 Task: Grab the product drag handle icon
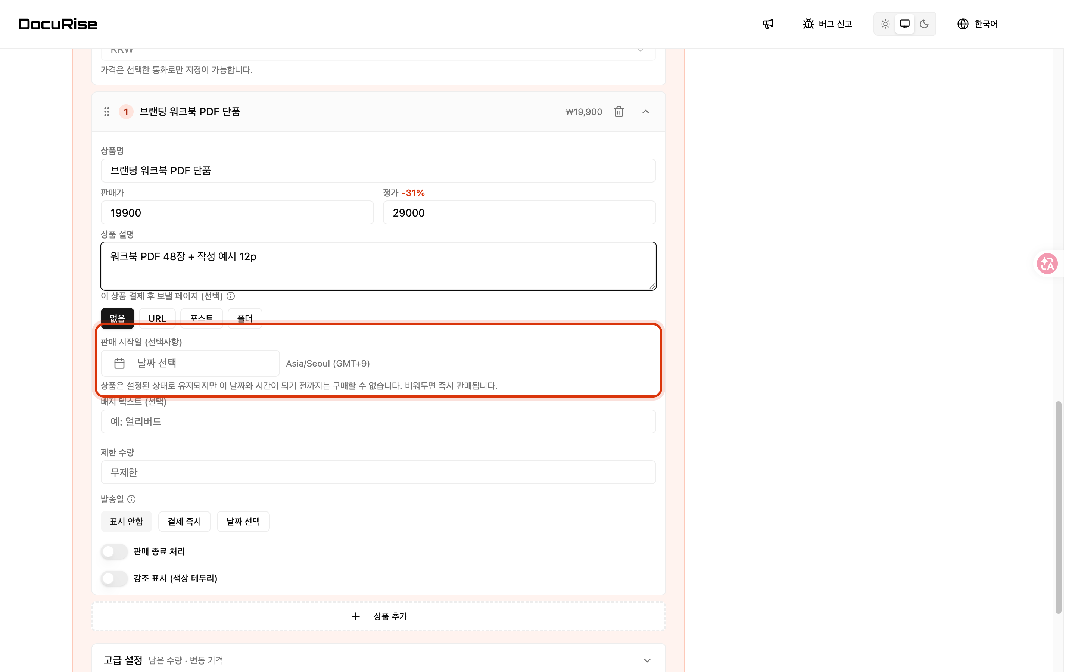point(107,112)
